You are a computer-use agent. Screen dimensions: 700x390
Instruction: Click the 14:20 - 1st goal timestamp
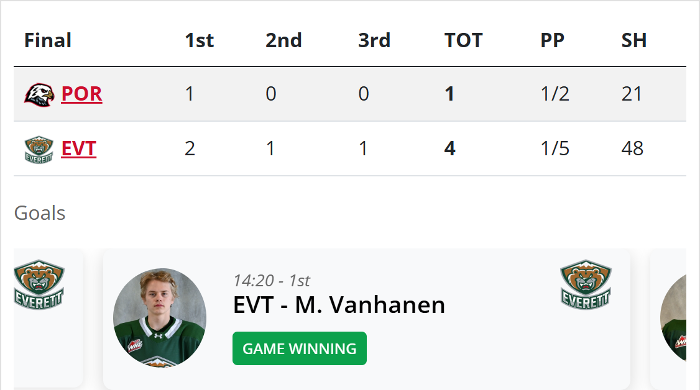272,281
